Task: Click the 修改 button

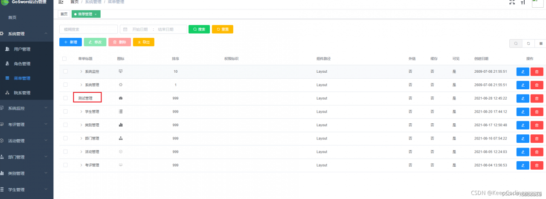Action: [95, 42]
